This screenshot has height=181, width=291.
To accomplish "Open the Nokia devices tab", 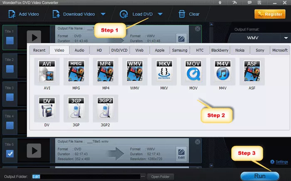I will click(x=240, y=50).
